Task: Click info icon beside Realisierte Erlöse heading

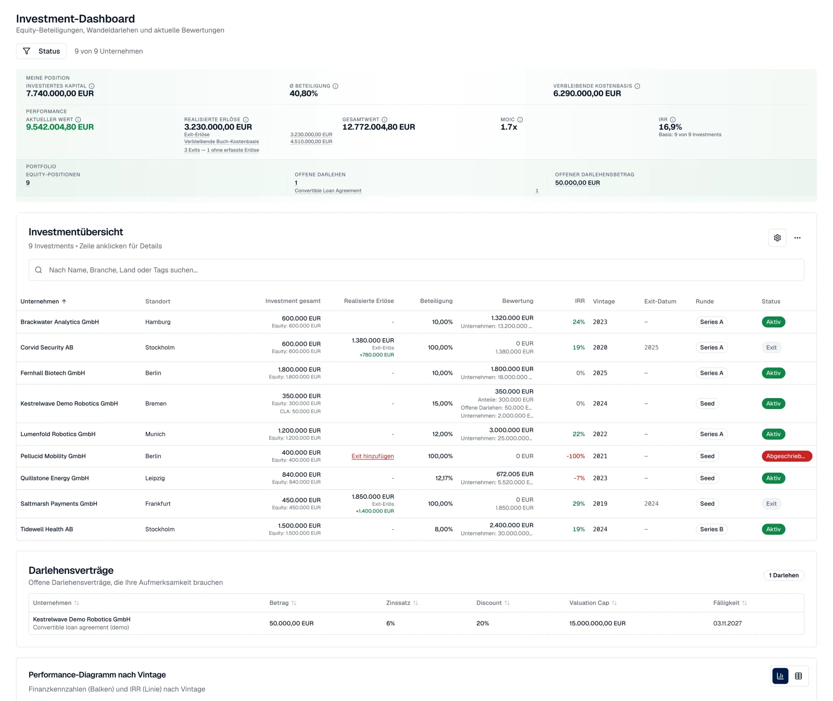Action: click(246, 120)
